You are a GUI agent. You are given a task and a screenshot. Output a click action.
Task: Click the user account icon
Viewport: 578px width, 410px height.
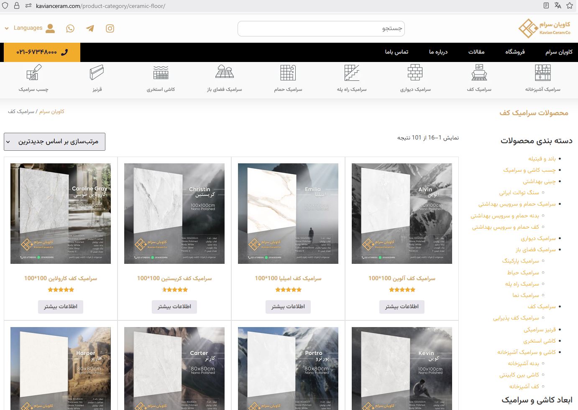[50, 28]
